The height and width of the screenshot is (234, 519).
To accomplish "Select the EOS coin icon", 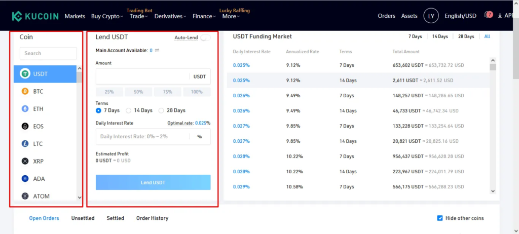I will point(25,127).
